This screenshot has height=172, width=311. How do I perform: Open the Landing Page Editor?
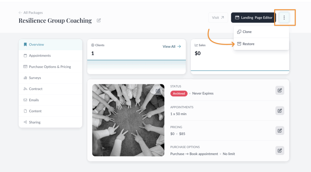click(x=254, y=18)
